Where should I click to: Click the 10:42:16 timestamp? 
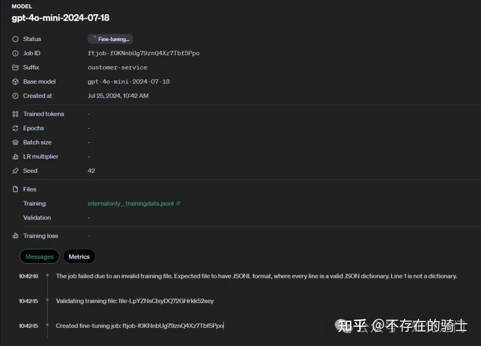click(29, 276)
